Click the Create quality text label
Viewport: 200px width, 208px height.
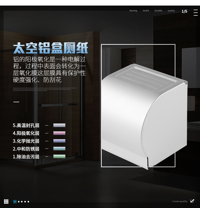180,201
